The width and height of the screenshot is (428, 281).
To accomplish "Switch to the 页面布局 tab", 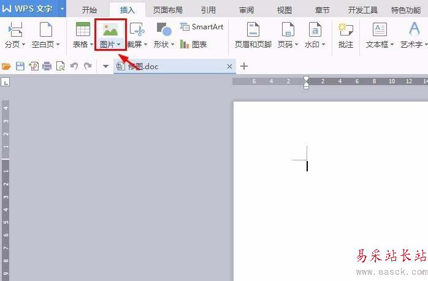I will pyautogui.click(x=167, y=10).
